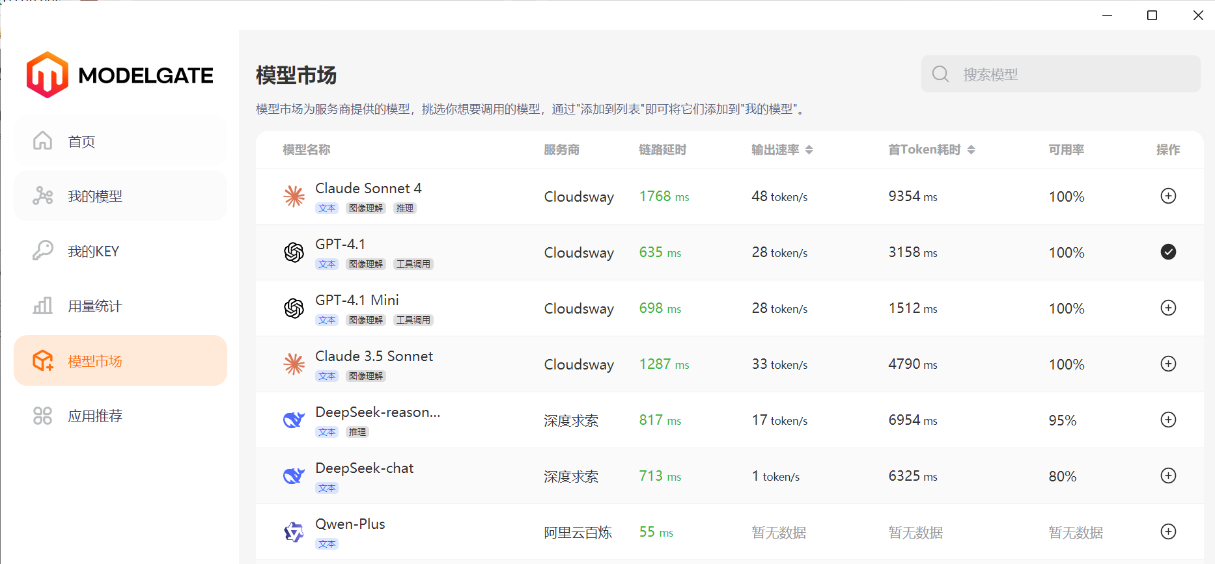Click the 阿里云百炼 provider cell

click(578, 532)
